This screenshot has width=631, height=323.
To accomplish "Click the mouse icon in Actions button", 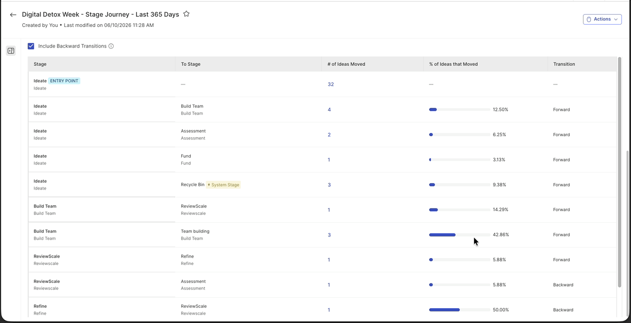I will 589,20.
